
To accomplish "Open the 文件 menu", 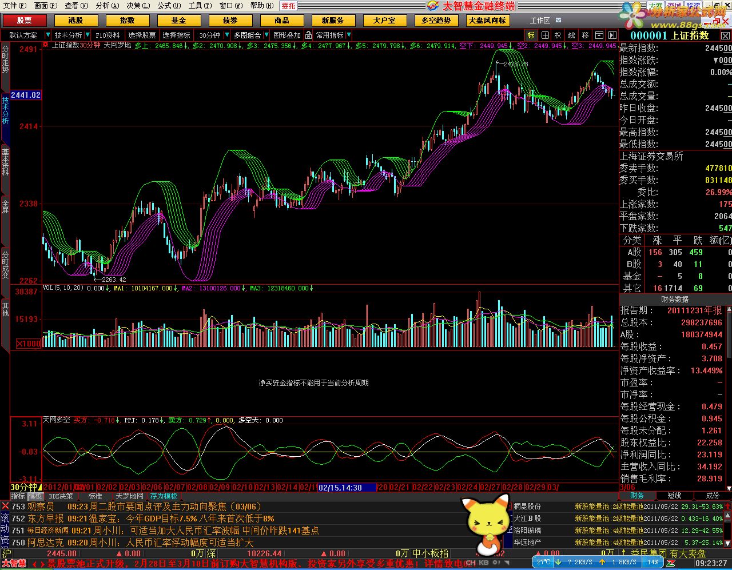I will coord(15,6).
